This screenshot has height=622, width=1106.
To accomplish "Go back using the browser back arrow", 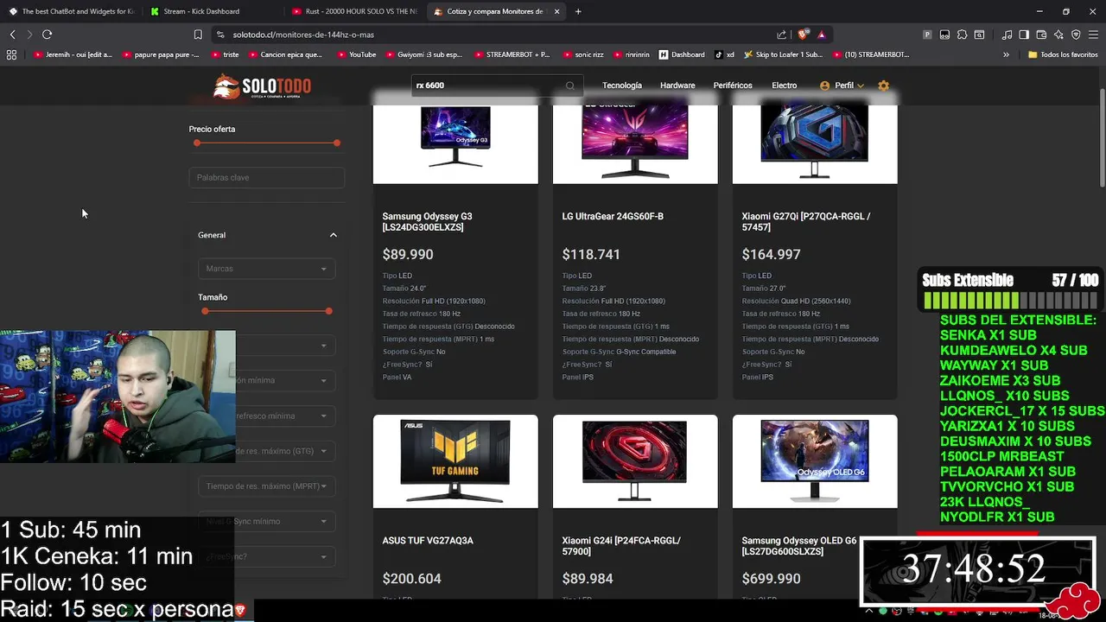I will (x=12, y=35).
